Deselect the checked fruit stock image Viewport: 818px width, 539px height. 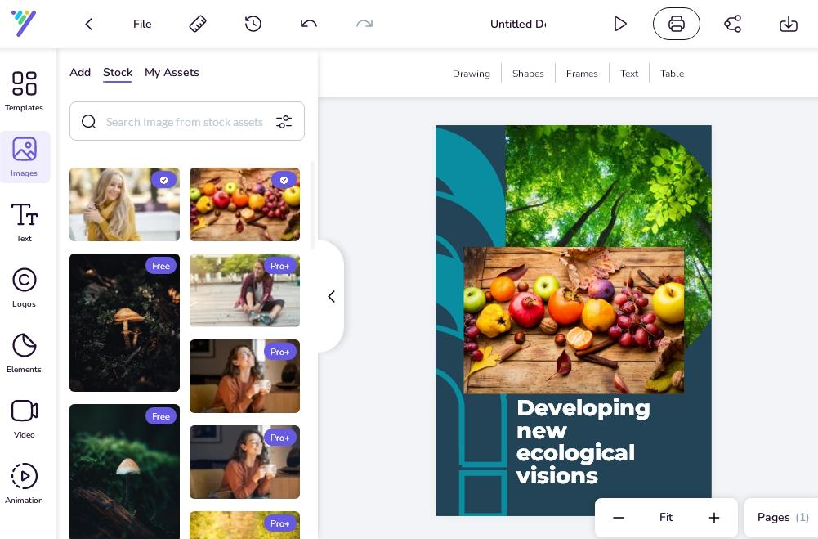[284, 180]
